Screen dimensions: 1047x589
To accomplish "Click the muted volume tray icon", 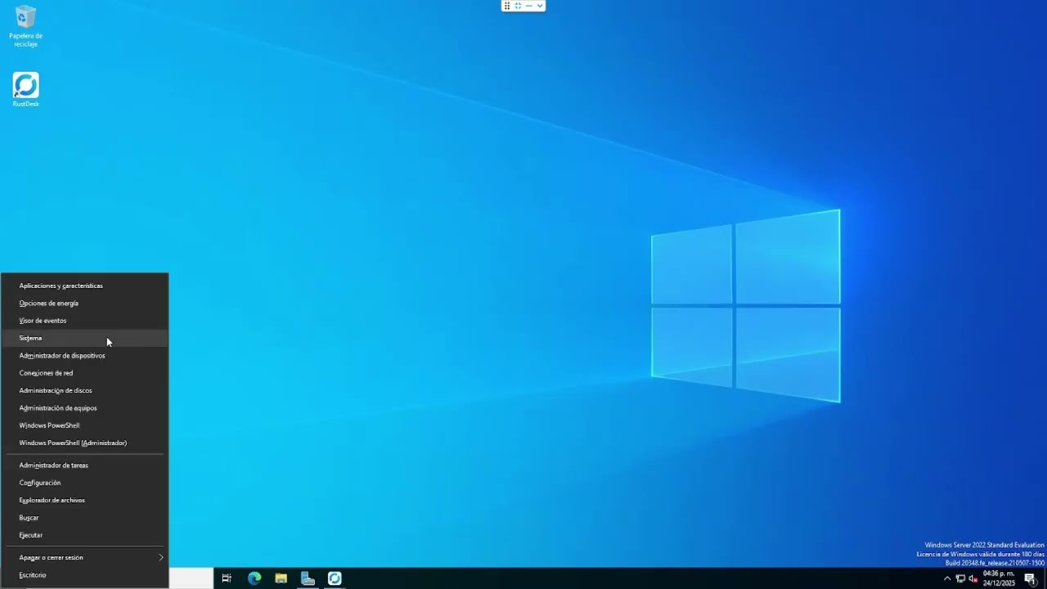I will point(973,578).
